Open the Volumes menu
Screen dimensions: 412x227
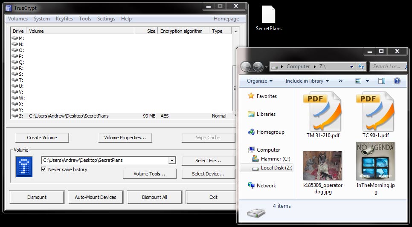[18, 19]
